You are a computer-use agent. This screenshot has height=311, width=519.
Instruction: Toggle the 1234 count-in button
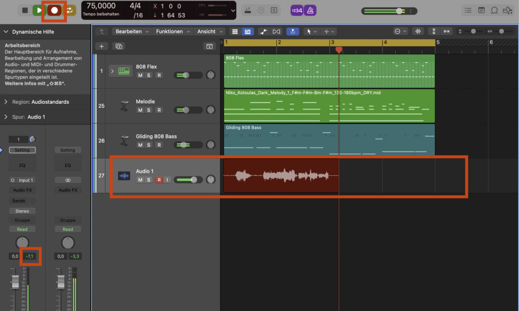tap(296, 10)
